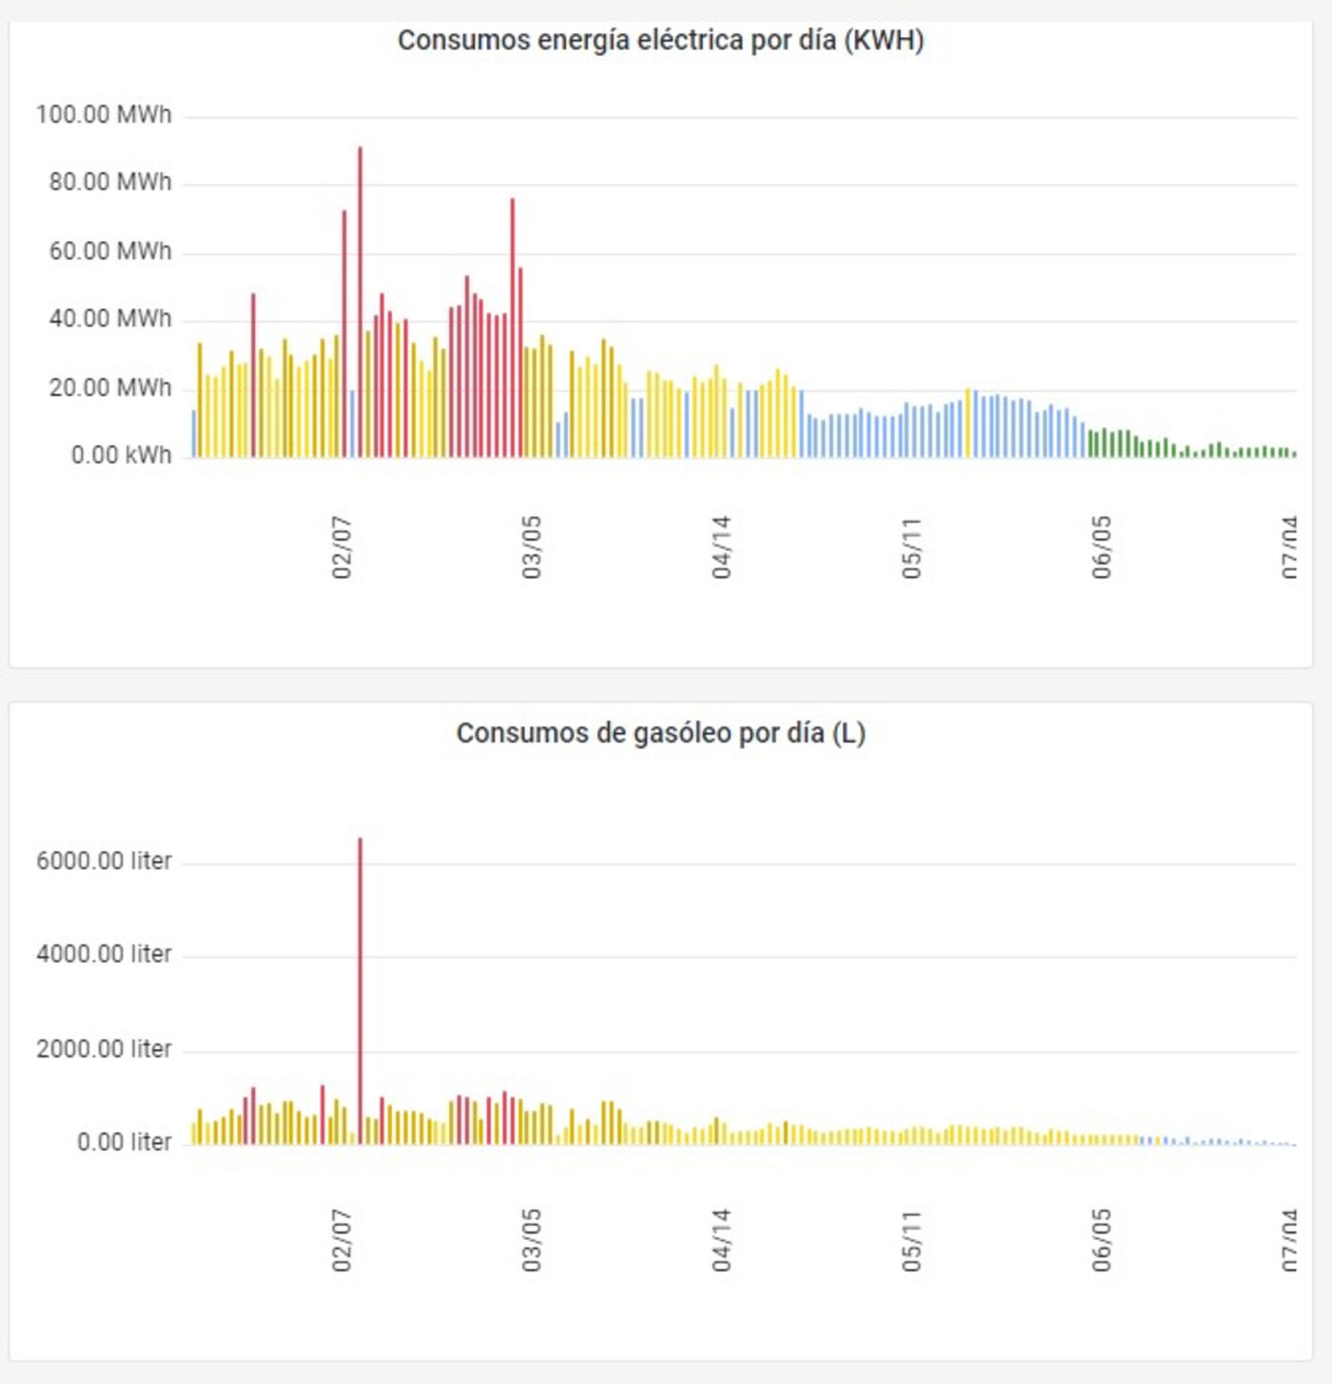Click the 100.00 MWh axis label
Image resolution: width=1332 pixels, height=1384 pixels.
[104, 114]
